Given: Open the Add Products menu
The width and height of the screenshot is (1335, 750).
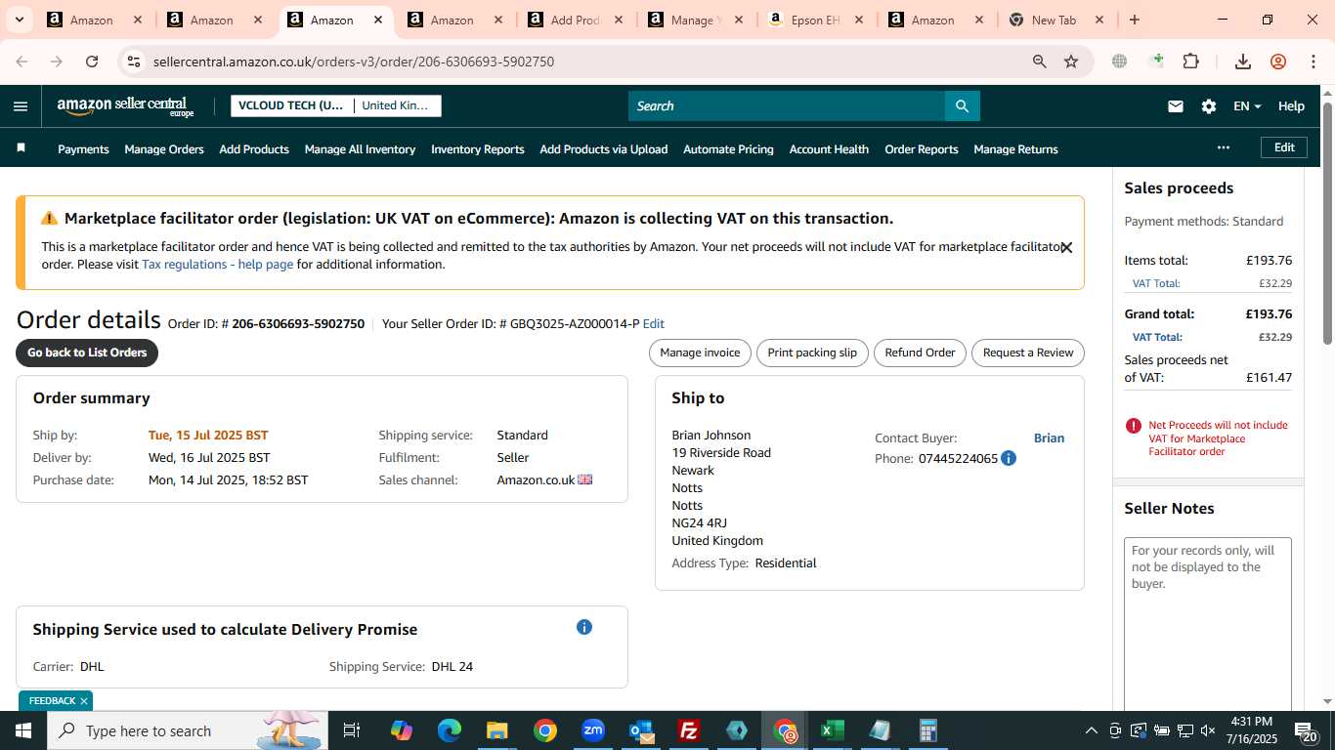Looking at the screenshot, I should (254, 149).
